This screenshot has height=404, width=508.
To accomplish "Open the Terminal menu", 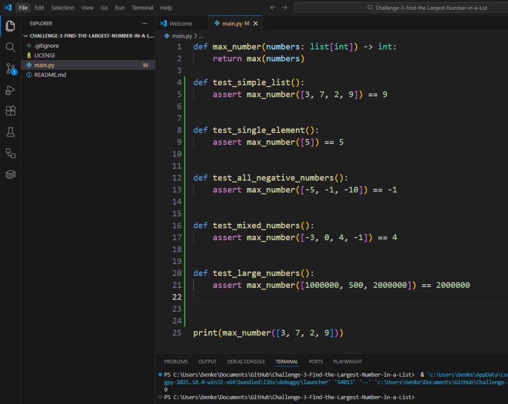I will click(x=142, y=7).
